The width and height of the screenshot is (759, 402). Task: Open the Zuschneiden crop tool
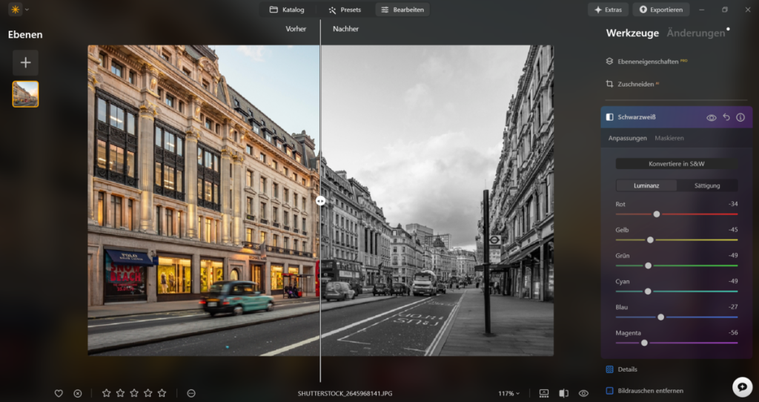click(x=632, y=84)
